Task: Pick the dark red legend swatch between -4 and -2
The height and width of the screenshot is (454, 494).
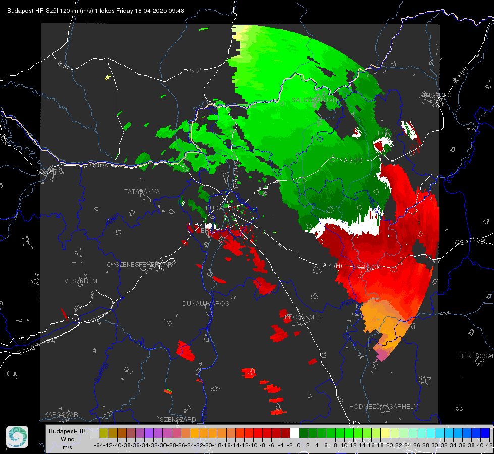Action: point(285,433)
